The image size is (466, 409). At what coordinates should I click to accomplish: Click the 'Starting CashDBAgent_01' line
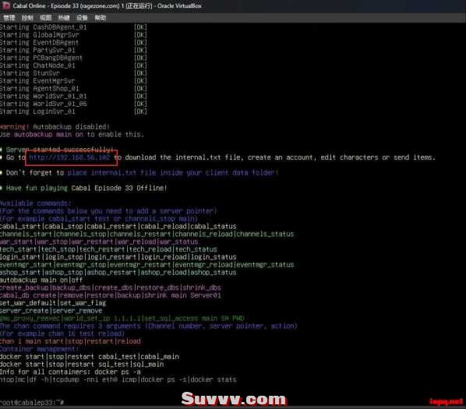[x=73, y=27]
